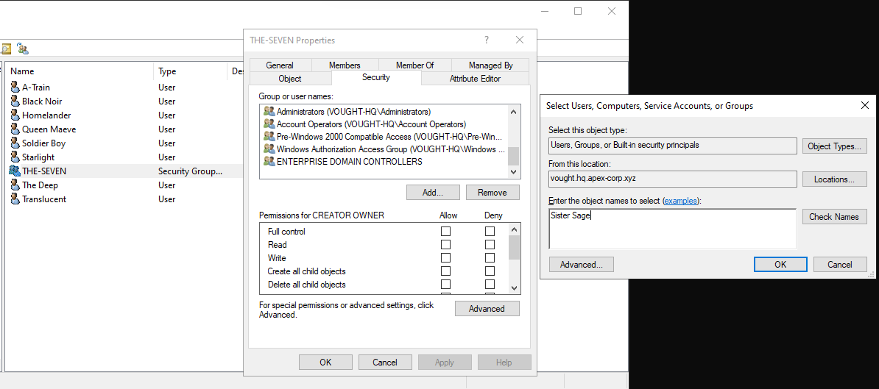The image size is (879, 389).
Task: Open the Managed By tab
Action: [x=490, y=65]
